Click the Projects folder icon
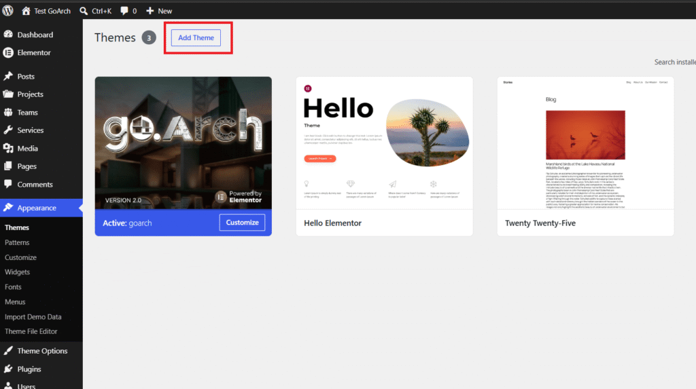Screen dimensions: 696x389 8,94
